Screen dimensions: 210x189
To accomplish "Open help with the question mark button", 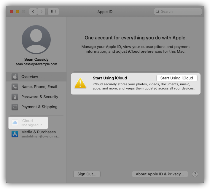I will (x=195, y=174).
